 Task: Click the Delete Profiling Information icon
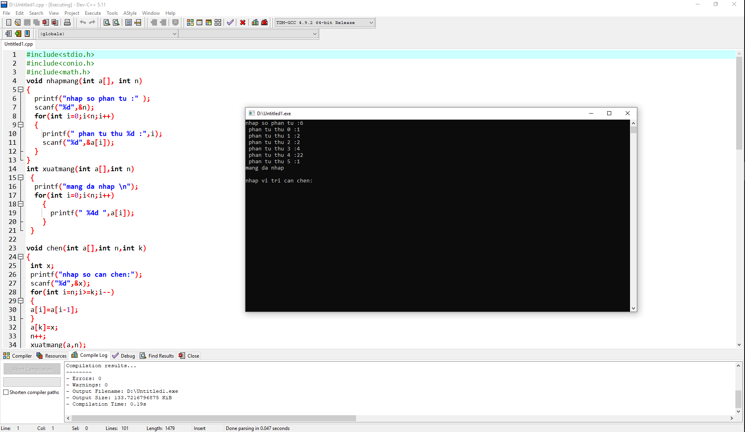click(x=264, y=22)
